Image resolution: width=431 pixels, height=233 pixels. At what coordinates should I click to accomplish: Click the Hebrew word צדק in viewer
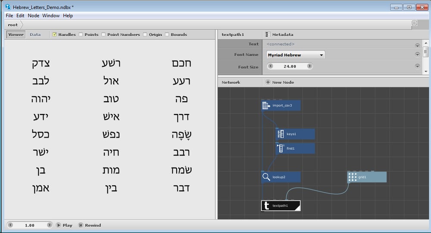(41, 63)
